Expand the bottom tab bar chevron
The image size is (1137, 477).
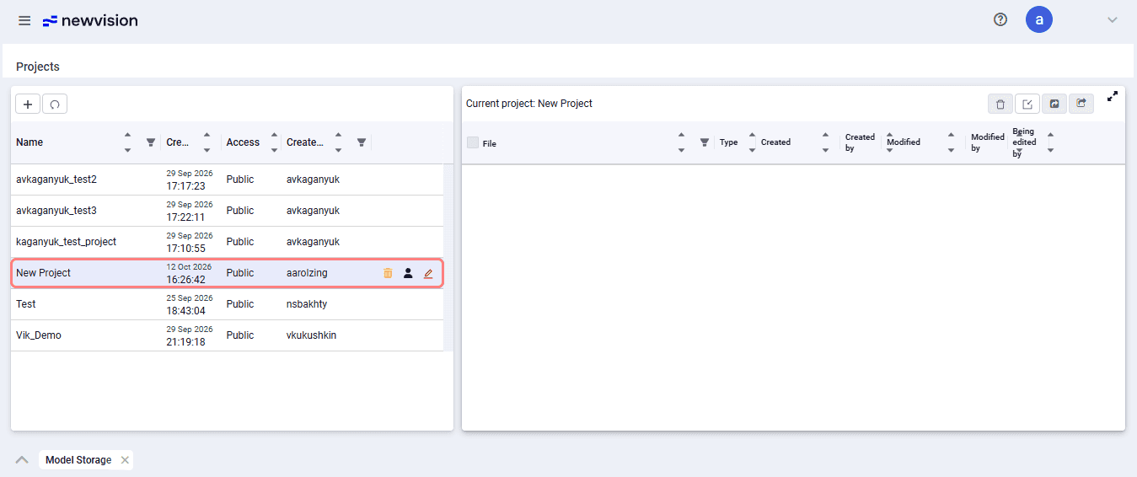point(22,460)
